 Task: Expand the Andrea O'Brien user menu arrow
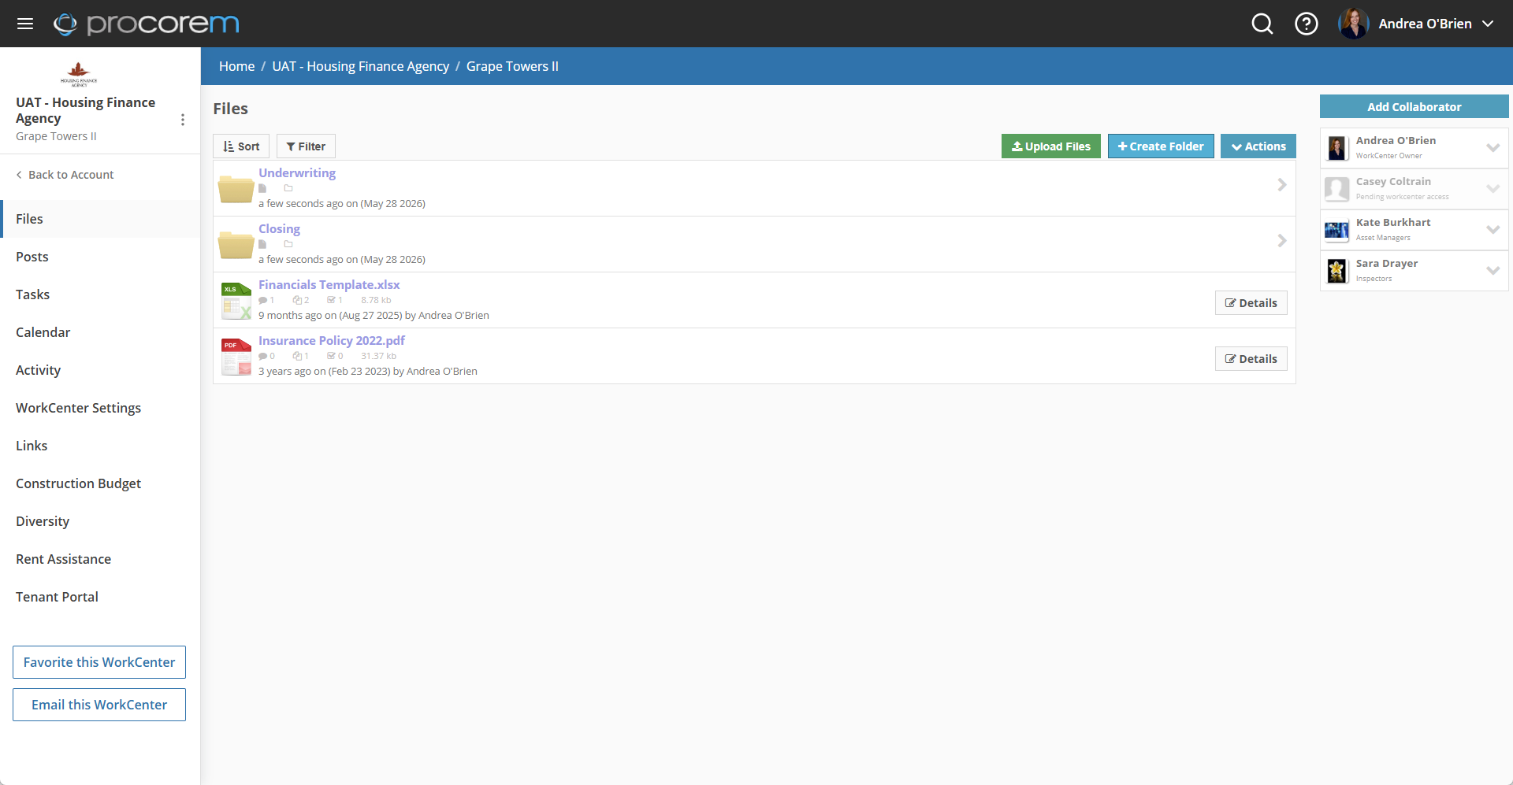pos(1488,24)
